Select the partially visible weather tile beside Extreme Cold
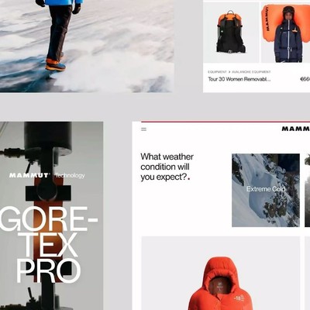 click(x=308, y=191)
